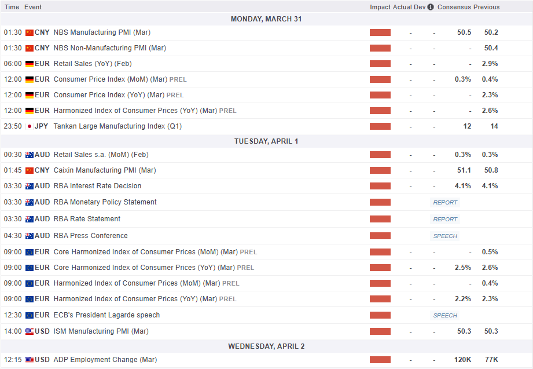Expand the RBA Rate Statement row
533x369 pixels.
tap(87, 219)
